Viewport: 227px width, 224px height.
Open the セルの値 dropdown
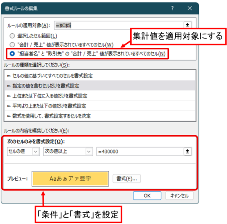(x=24, y=151)
